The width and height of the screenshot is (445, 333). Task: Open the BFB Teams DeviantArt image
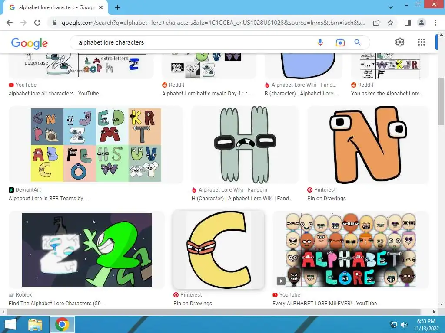coord(96,145)
